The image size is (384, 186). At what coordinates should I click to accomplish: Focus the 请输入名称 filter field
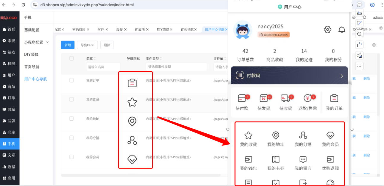(103, 67)
